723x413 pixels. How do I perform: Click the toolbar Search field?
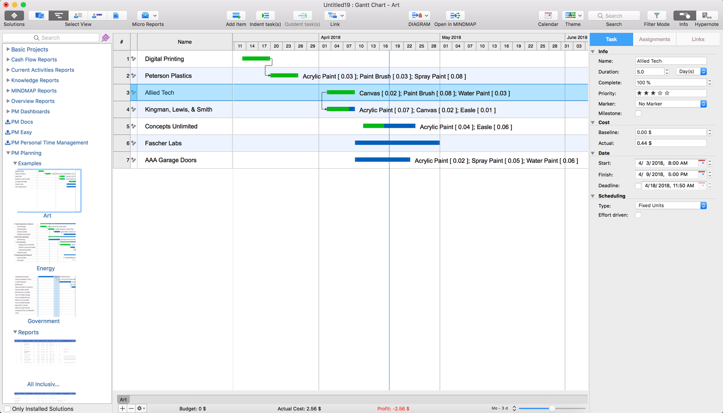[x=614, y=16]
